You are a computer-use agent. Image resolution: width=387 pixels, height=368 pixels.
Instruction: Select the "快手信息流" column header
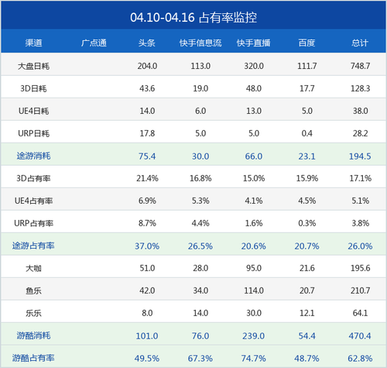(x=200, y=43)
